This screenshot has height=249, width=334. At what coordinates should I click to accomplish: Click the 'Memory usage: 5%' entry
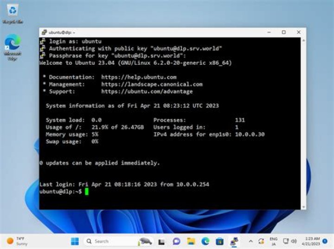click(72, 135)
